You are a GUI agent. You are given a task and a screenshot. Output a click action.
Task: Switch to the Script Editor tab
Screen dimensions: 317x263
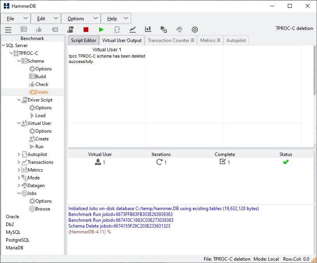click(84, 40)
